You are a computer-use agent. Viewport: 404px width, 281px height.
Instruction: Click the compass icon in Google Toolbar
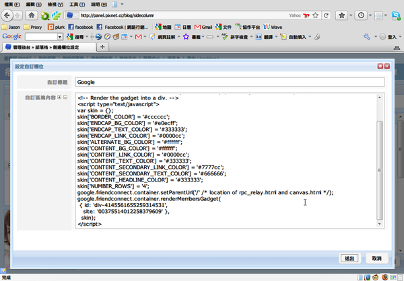point(107,37)
